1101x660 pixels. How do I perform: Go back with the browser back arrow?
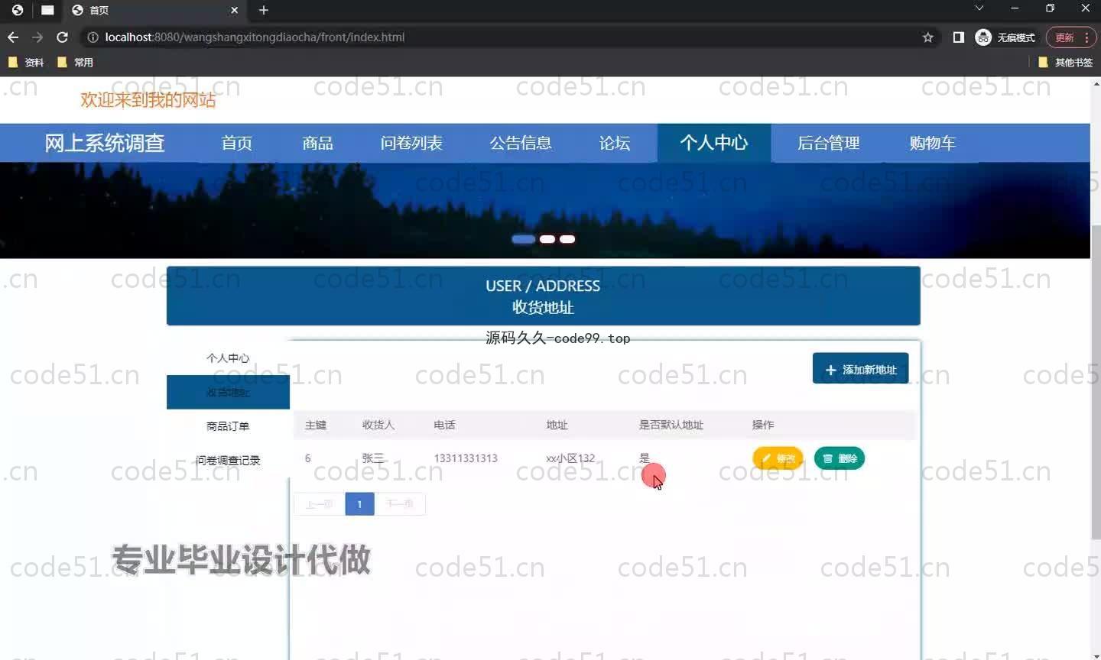coord(13,37)
